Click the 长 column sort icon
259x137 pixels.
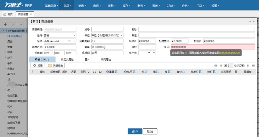146,72
